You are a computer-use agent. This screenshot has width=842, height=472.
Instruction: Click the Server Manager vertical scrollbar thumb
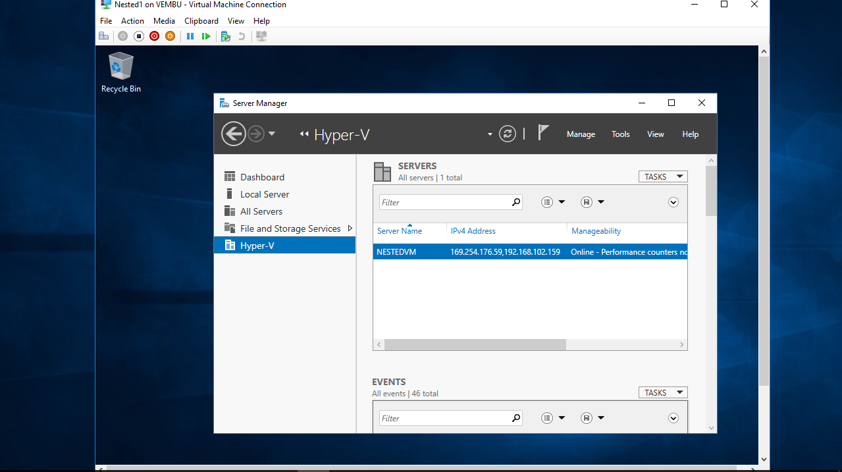[711, 191]
